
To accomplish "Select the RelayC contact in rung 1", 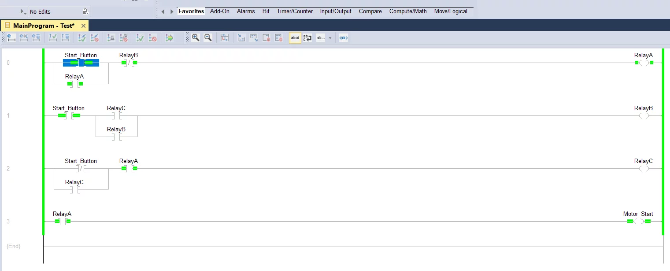I will (117, 116).
